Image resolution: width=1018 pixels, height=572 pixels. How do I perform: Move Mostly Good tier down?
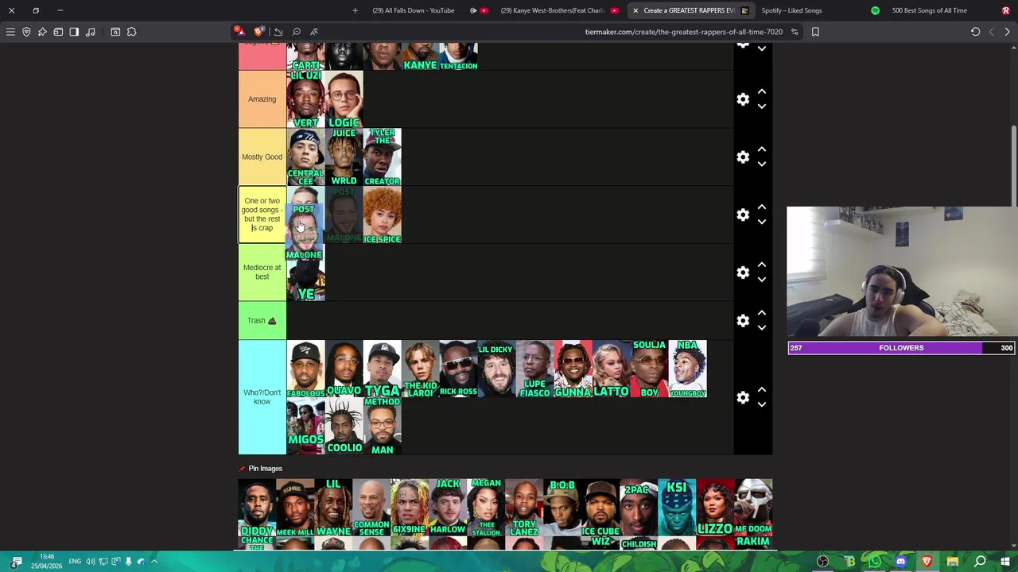762,164
